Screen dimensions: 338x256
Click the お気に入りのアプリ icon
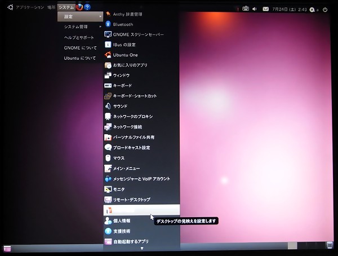(x=108, y=65)
